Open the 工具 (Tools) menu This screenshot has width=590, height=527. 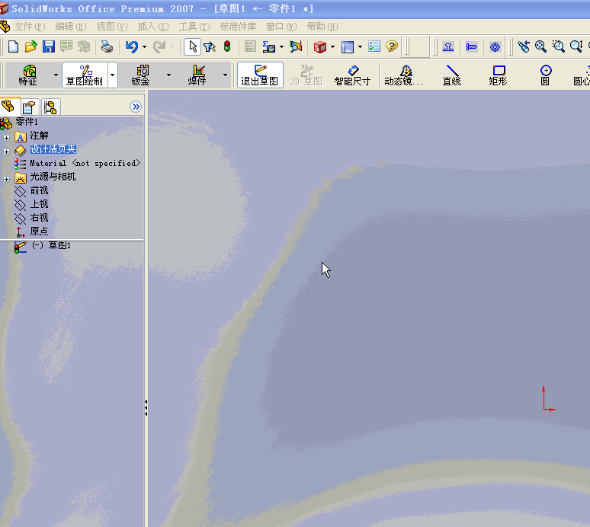pos(194,27)
